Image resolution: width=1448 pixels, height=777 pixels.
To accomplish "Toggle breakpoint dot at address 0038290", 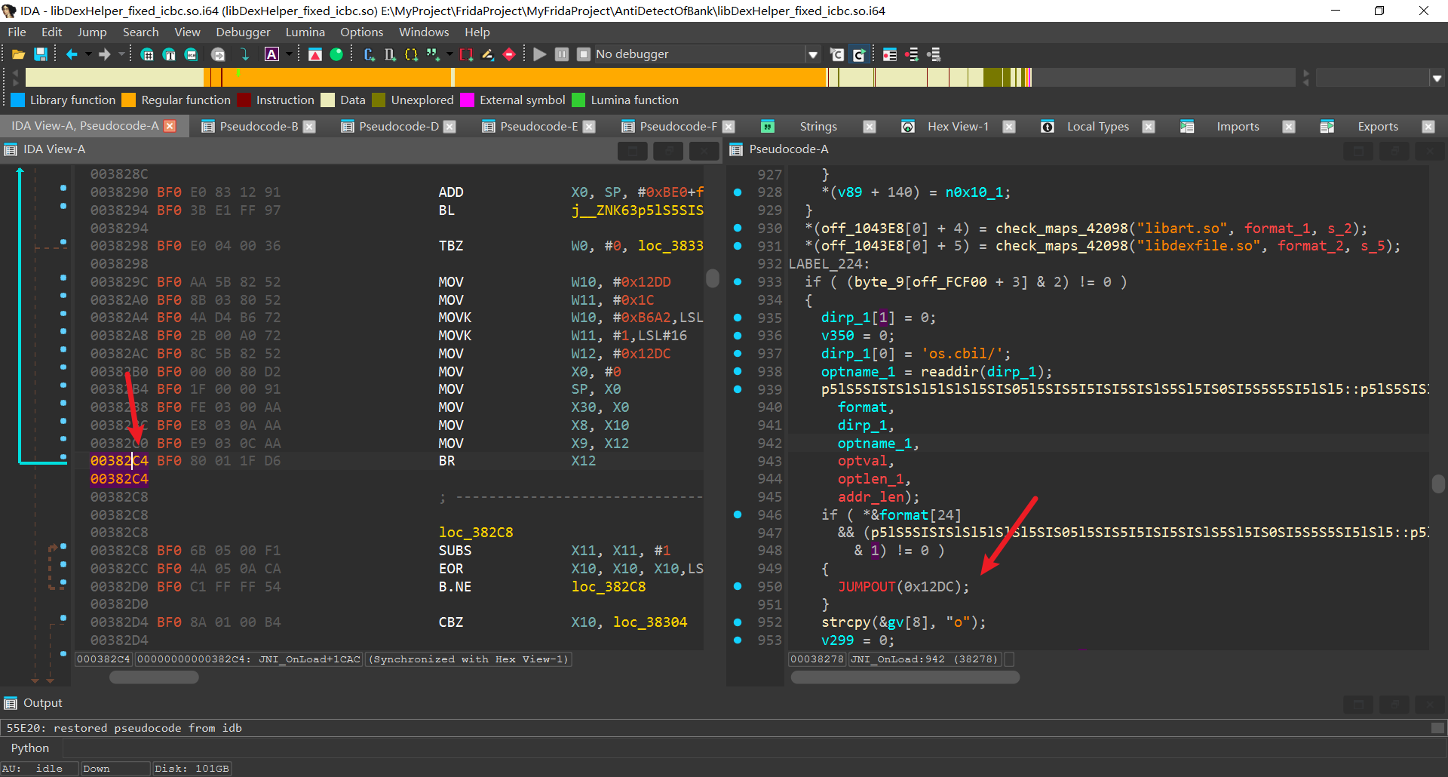I will tap(63, 188).
